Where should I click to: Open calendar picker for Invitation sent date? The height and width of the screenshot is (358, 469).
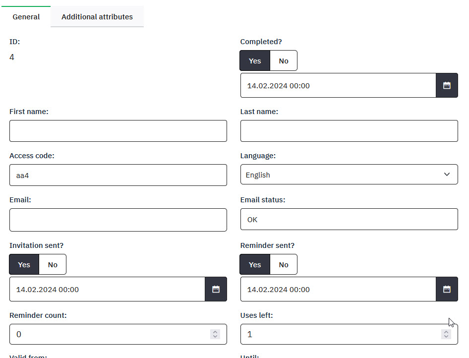(216, 289)
